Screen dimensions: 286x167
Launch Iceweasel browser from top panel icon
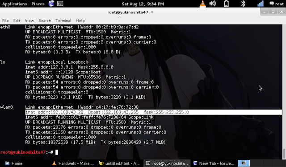[x=51, y=4]
